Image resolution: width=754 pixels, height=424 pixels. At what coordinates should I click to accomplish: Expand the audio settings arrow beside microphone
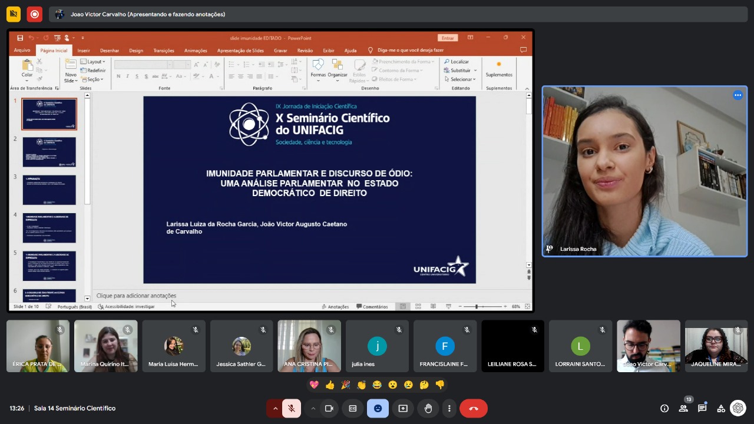pos(275,408)
